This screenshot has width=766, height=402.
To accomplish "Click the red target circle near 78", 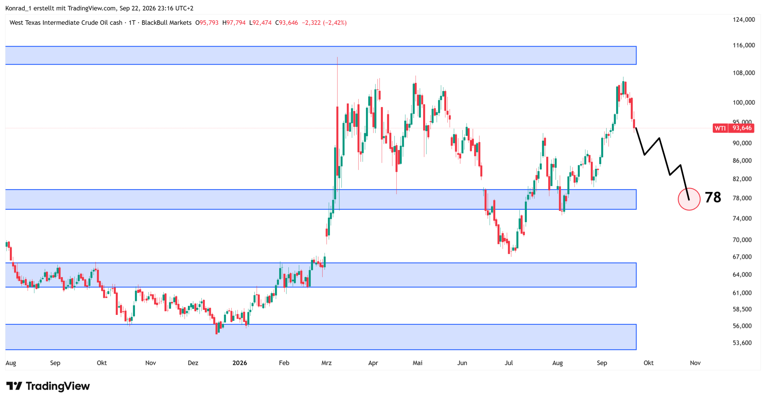I will [689, 199].
